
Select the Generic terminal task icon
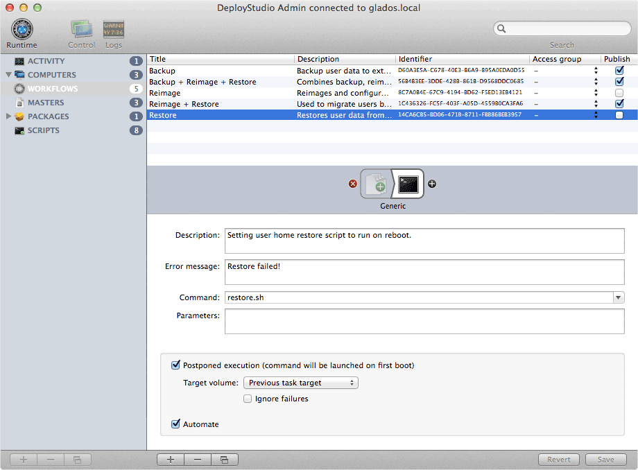408,184
